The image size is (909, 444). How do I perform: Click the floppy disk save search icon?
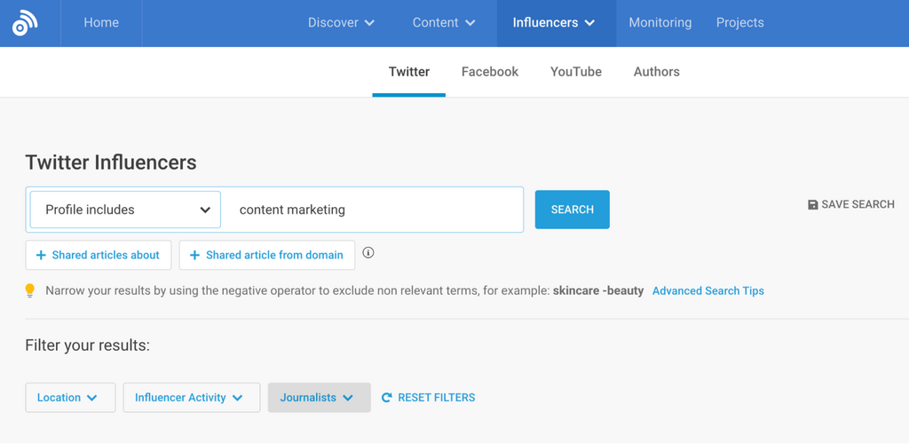[812, 205]
